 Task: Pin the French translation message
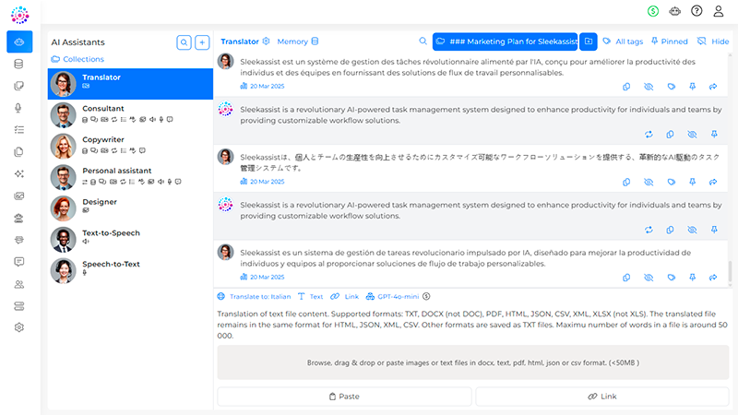[x=693, y=87]
